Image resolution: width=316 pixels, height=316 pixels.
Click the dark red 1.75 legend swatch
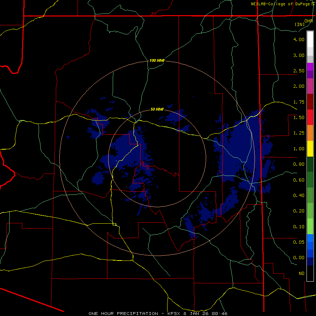pyautogui.click(x=310, y=102)
